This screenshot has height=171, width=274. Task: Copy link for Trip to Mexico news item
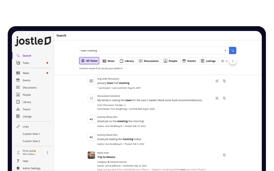pos(224,155)
